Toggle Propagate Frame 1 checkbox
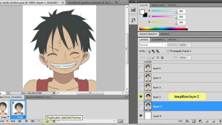 point(168,51)
